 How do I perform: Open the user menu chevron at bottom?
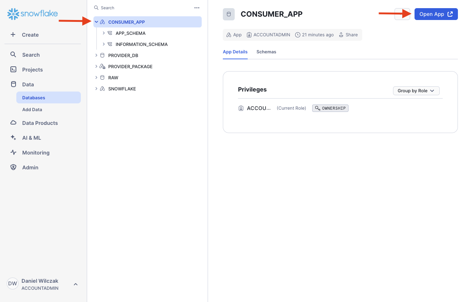[x=76, y=284]
